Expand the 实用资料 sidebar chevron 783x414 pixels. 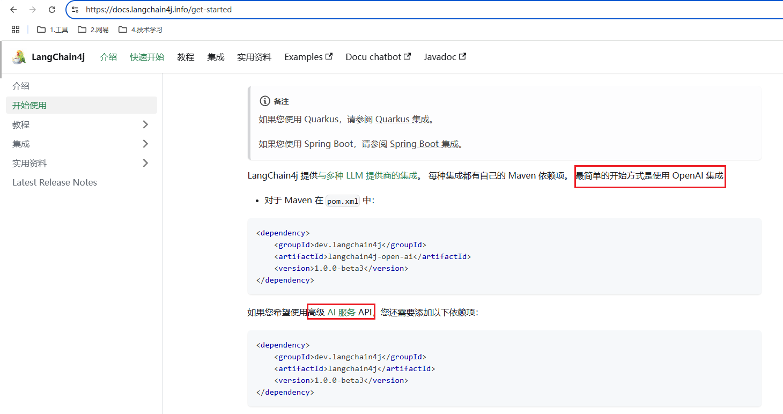(145, 163)
